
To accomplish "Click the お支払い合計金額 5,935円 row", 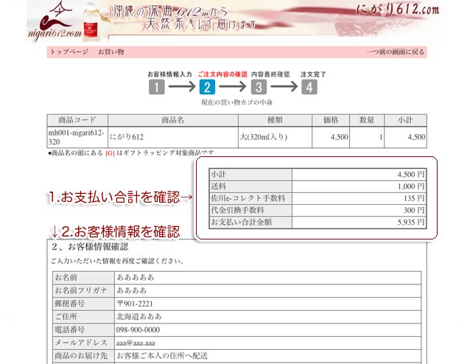I will tap(318, 222).
